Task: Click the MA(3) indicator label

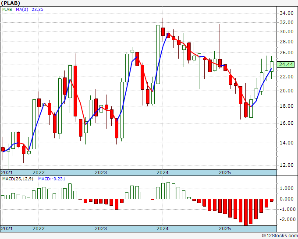Action: pyautogui.click(x=22, y=9)
